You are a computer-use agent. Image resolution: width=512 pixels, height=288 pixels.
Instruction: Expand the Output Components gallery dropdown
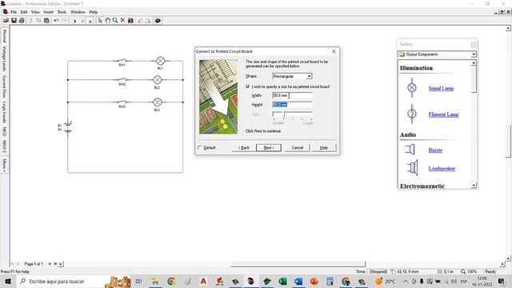click(474, 54)
